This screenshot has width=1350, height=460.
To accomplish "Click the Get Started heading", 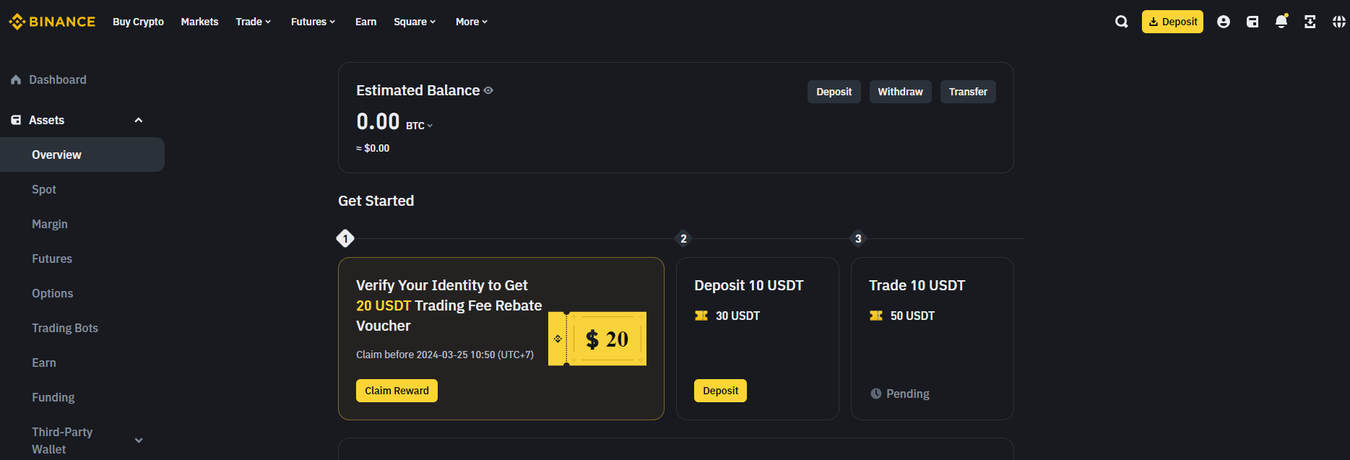I will pyautogui.click(x=376, y=201).
